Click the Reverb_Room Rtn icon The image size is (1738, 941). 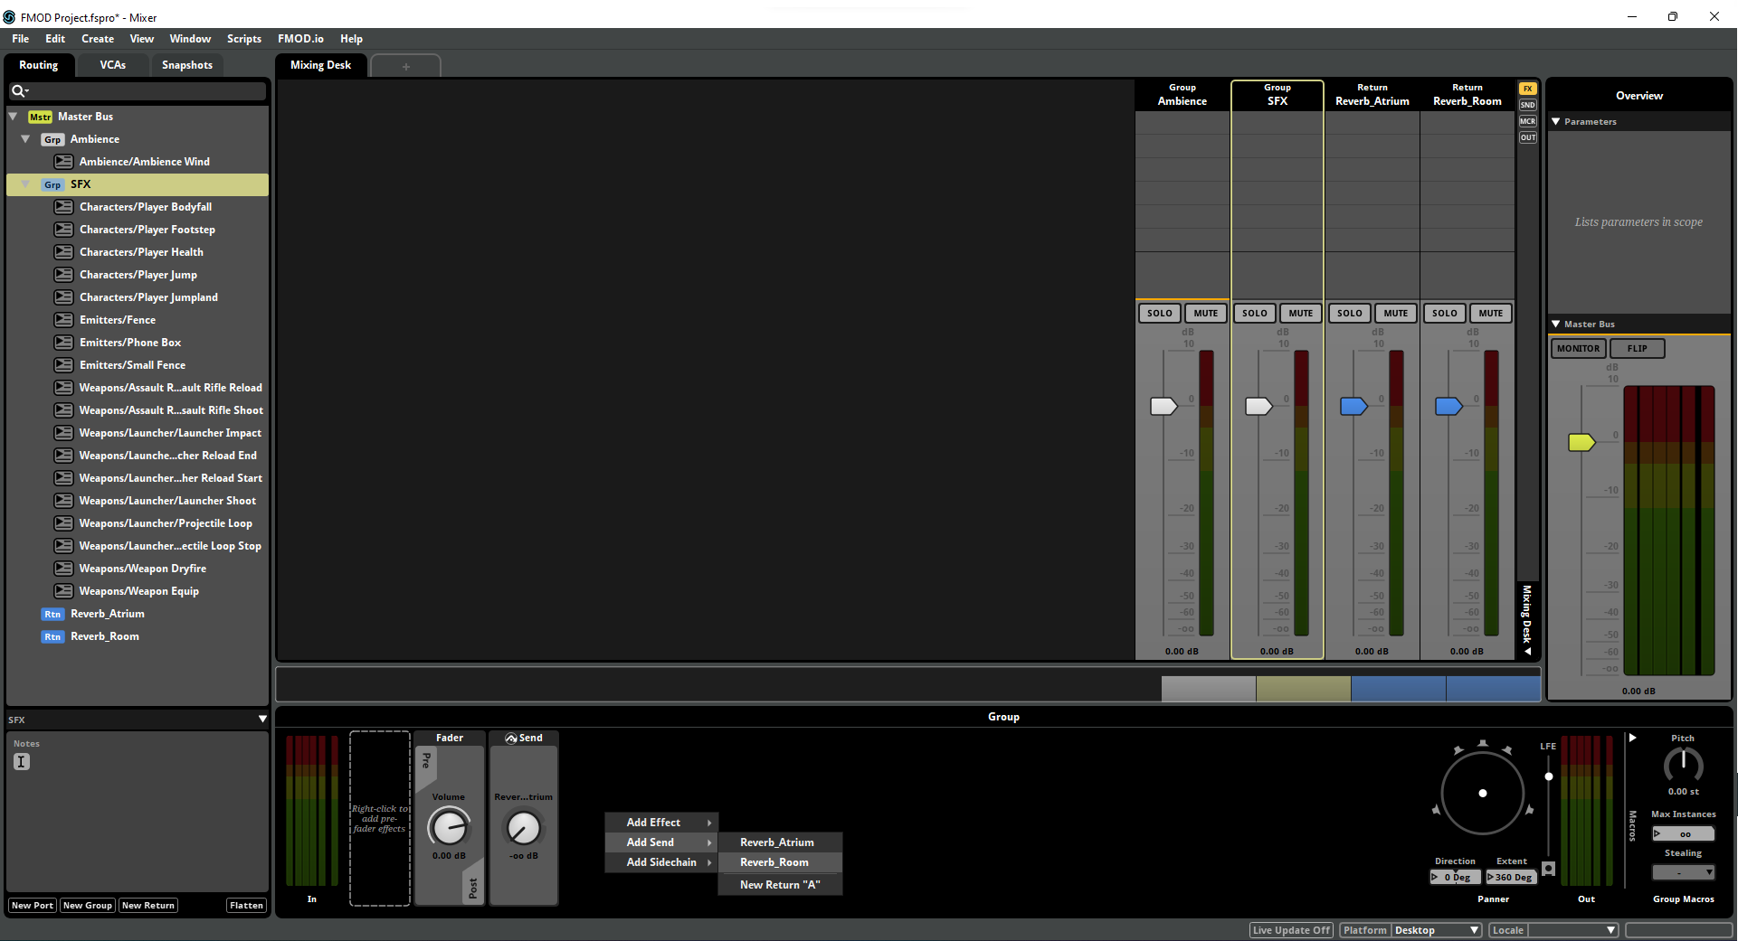(52, 636)
